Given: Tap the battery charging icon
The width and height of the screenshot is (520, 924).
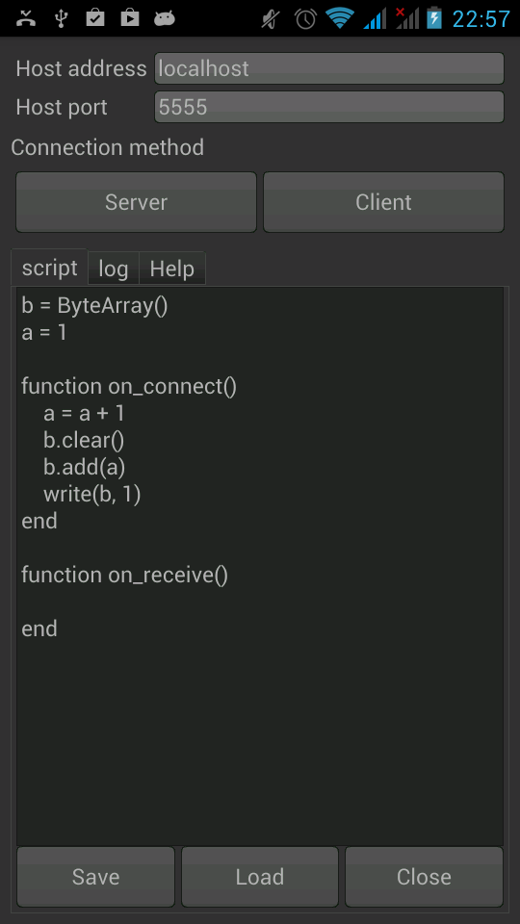Looking at the screenshot, I should point(434,18).
